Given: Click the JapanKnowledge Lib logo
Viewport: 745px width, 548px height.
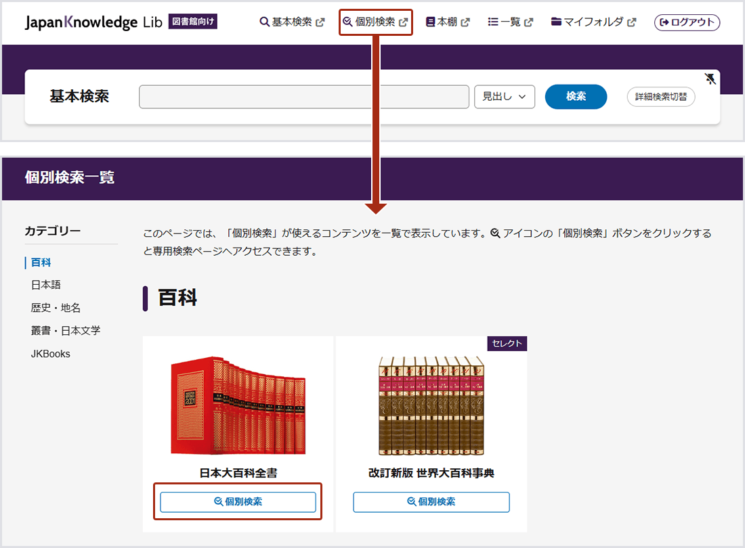Looking at the screenshot, I should click(93, 22).
